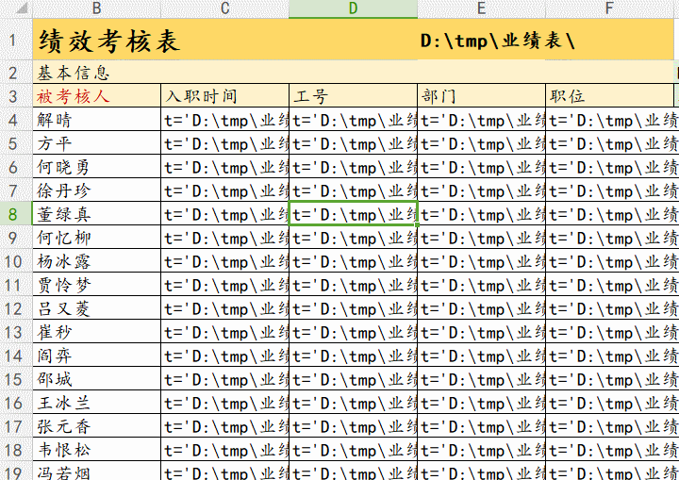Click the 工号 cell for 方平

click(x=353, y=143)
